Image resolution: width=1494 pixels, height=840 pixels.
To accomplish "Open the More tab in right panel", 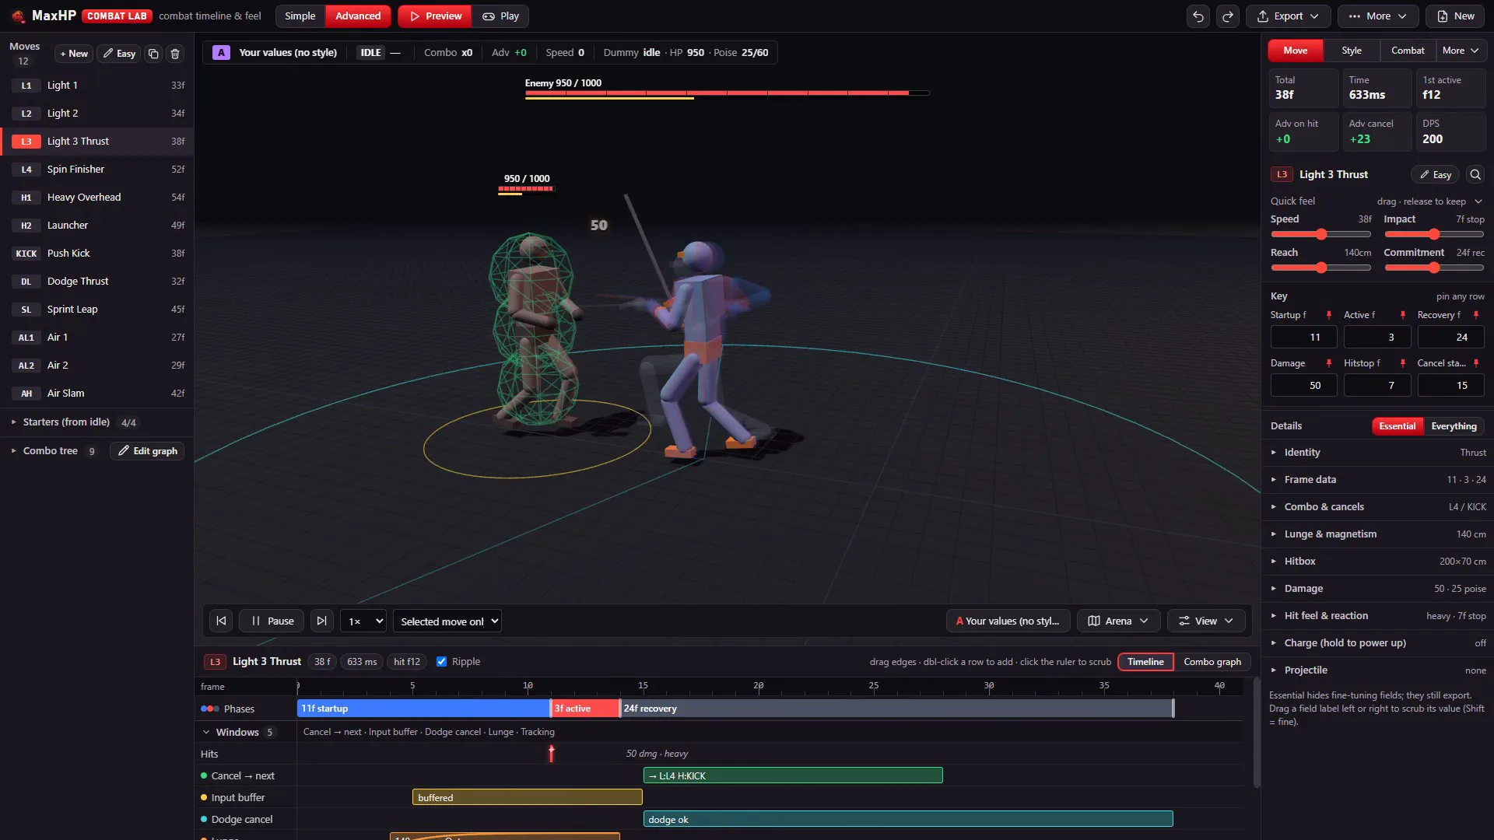I will pyautogui.click(x=1460, y=51).
